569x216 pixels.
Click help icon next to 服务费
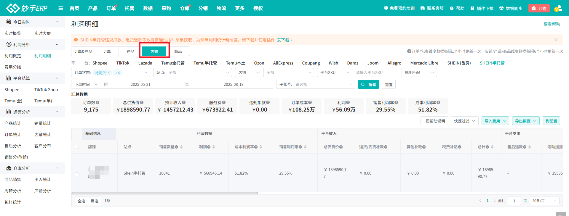pyautogui.click(x=224, y=102)
